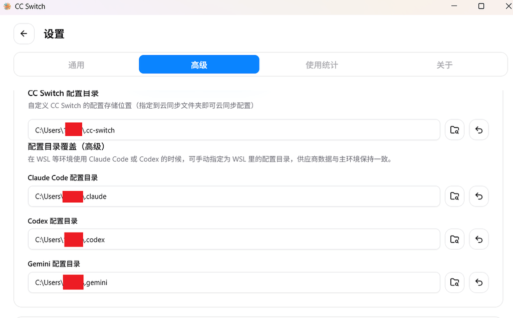This screenshot has height=318, width=513.
Task: Click the WSL environment description text
Action: [210, 159]
